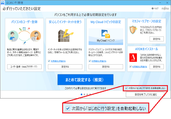Toggle agreement checkbox under 安心してインターネットを使う
The image size is (171, 119).
[49, 61]
